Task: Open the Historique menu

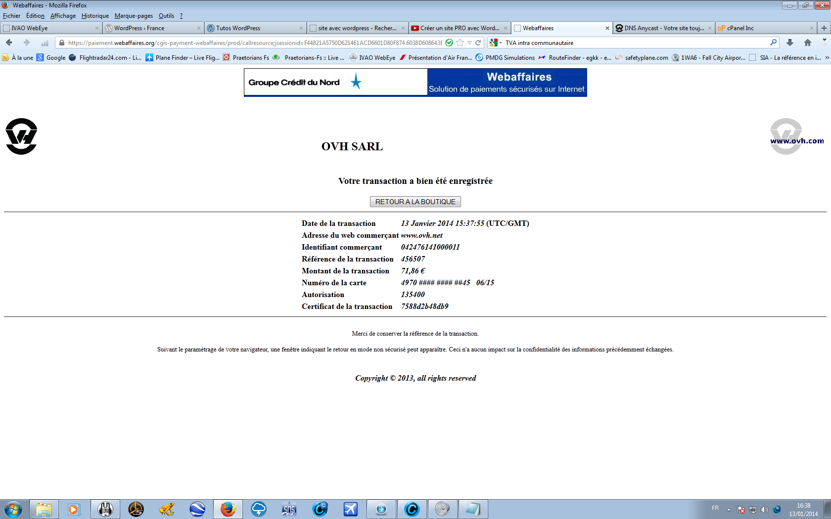Action: point(95,16)
